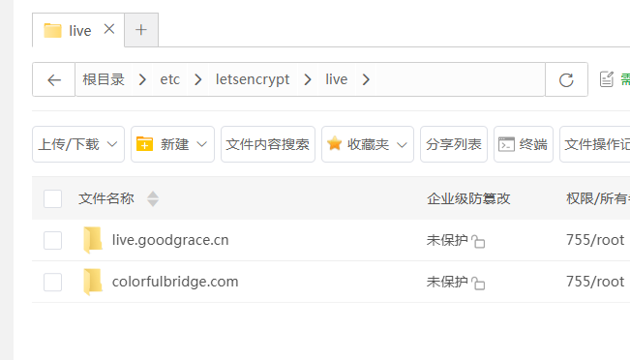The height and width of the screenshot is (360, 630).
Task: Expand the 上传/下载 dropdown
Action: point(78,144)
